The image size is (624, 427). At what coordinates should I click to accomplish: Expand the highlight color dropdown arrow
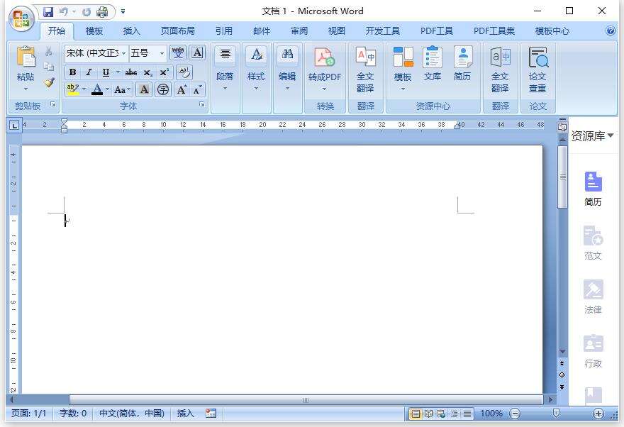[84, 89]
